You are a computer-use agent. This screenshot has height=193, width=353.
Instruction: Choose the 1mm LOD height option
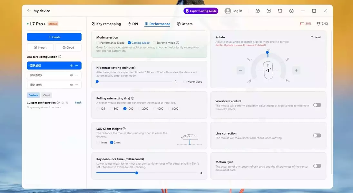click(x=98, y=142)
